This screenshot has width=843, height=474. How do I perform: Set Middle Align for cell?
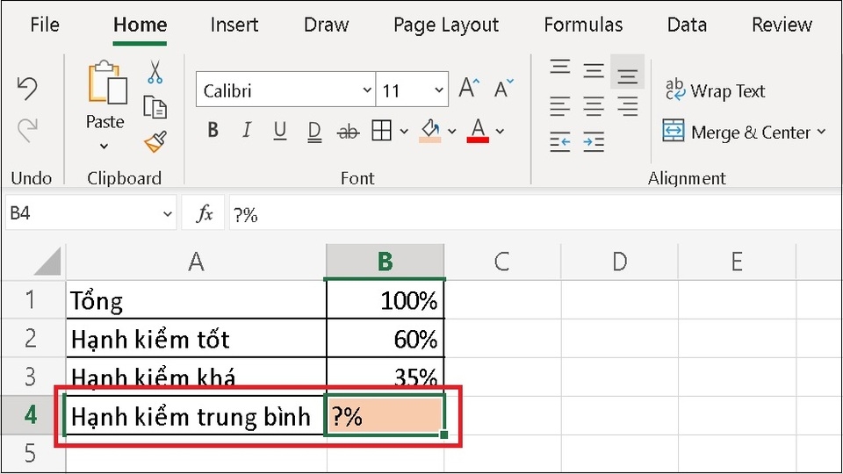594,70
